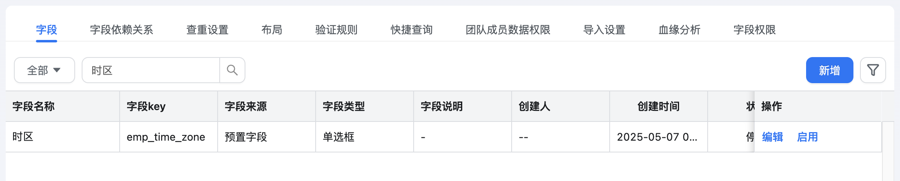Focus the 时区 search input field
The height and width of the screenshot is (181, 900).
tap(151, 70)
